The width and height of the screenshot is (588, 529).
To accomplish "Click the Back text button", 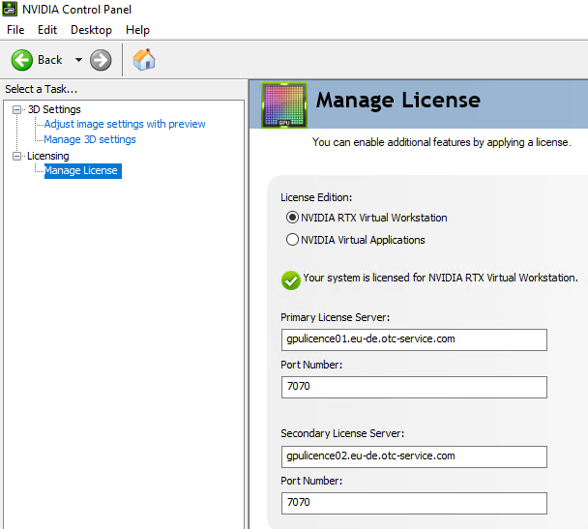I will point(50,60).
